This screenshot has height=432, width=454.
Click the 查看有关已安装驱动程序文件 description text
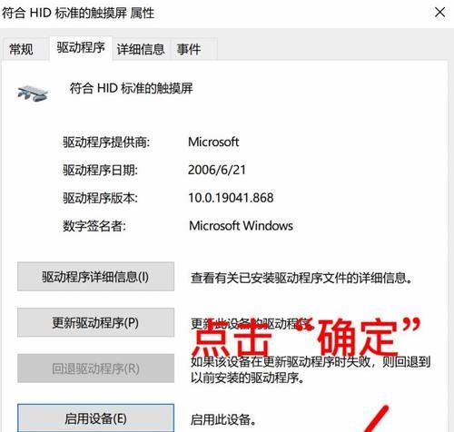(x=301, y=278)
